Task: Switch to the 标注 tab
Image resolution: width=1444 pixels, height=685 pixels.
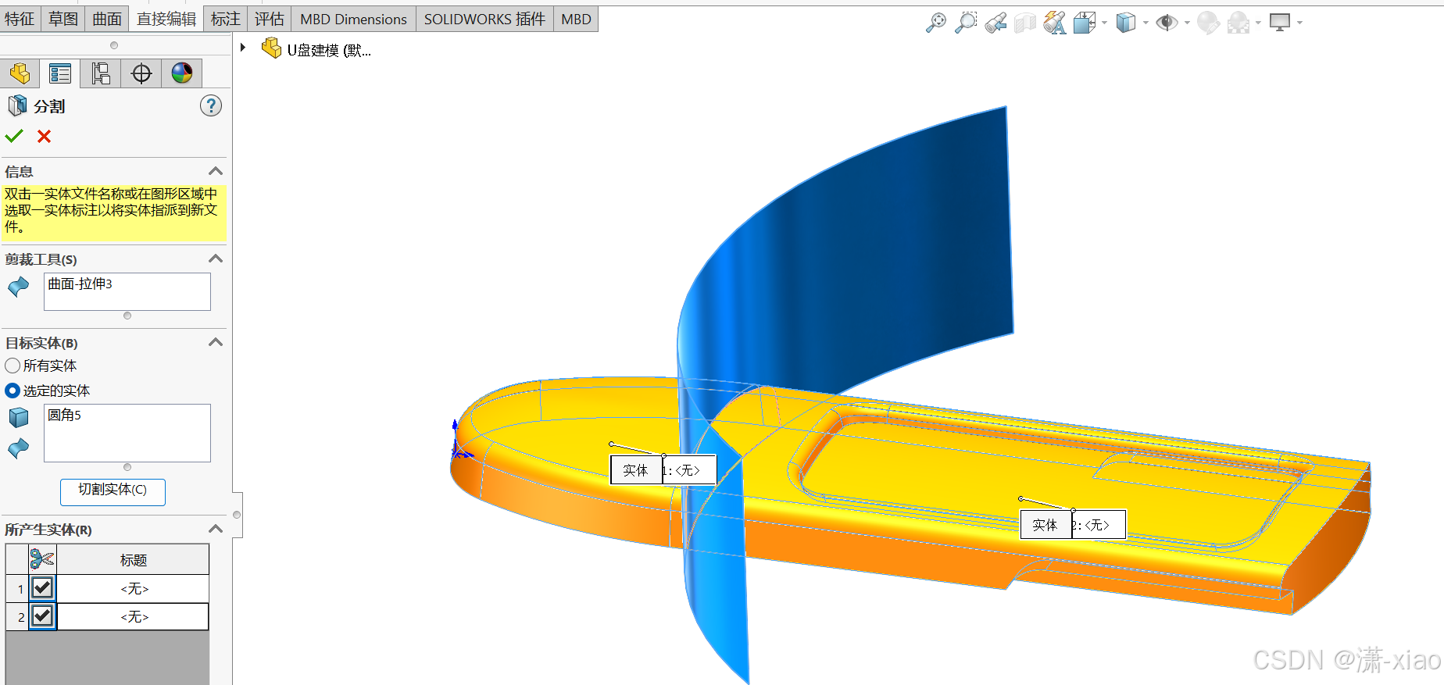Action: click(226, 19)
